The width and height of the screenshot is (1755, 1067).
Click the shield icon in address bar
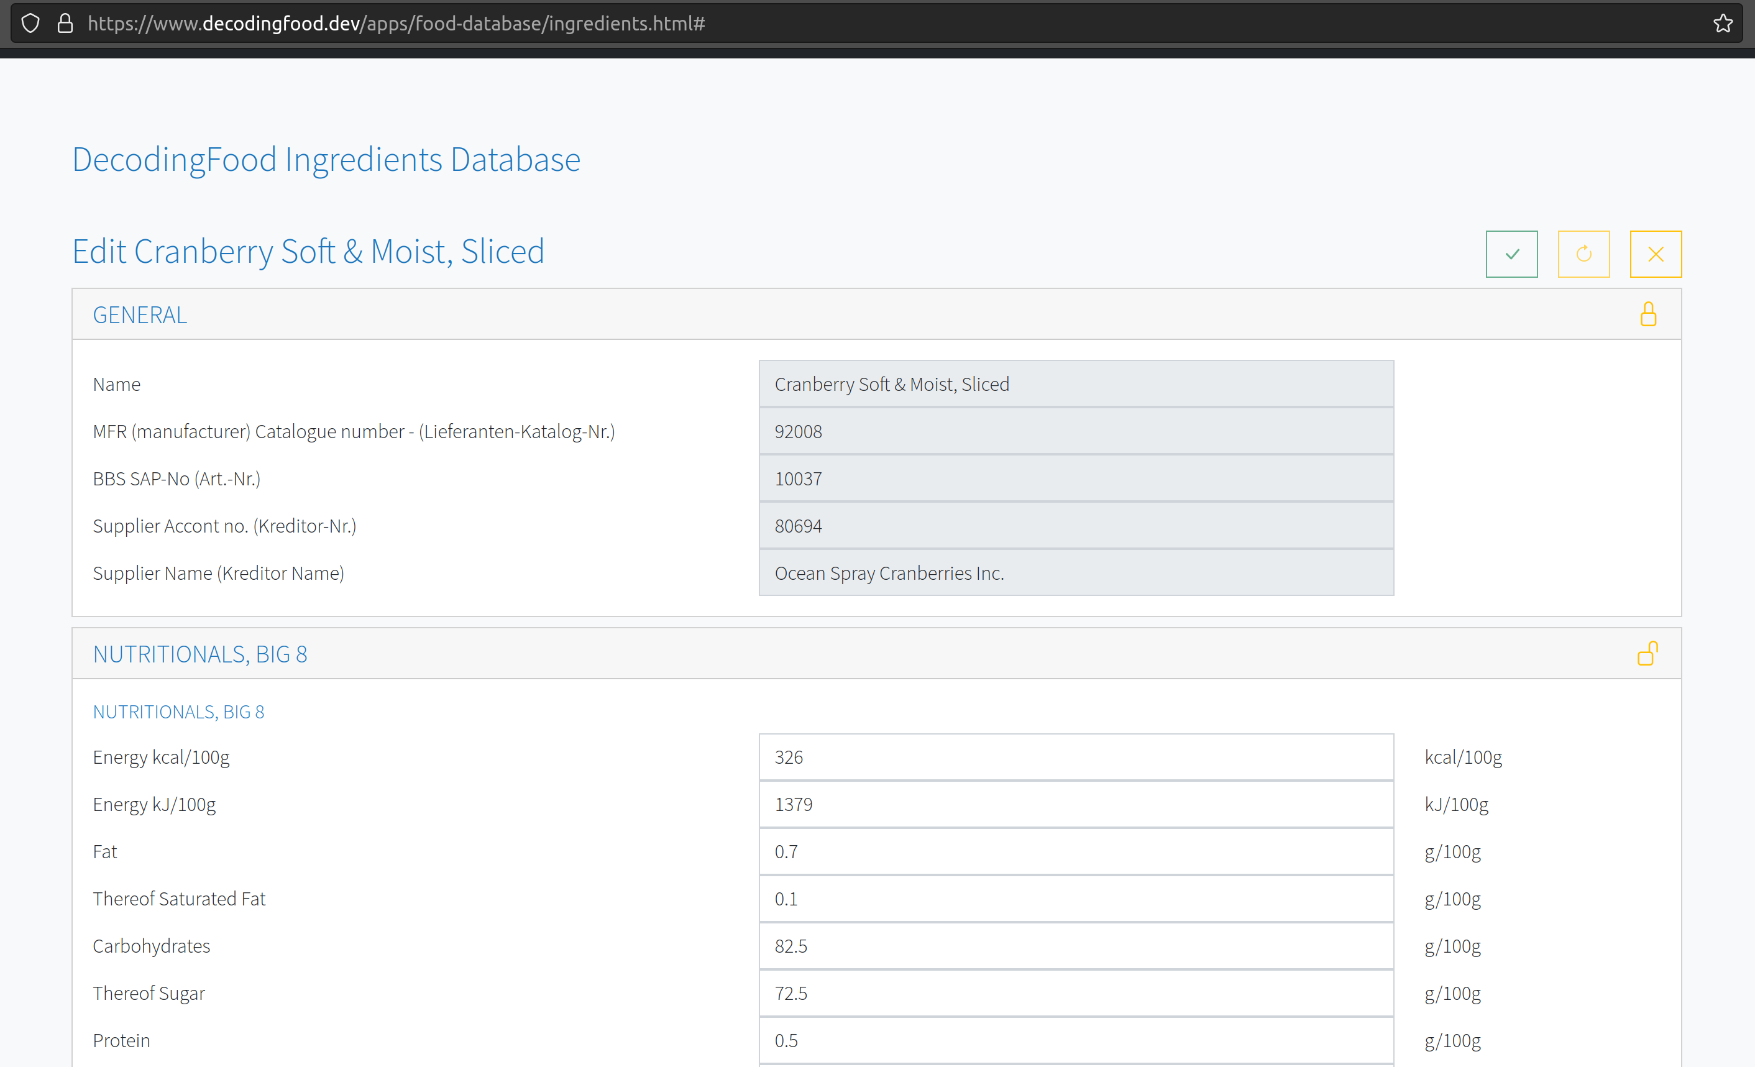(30, 24)
